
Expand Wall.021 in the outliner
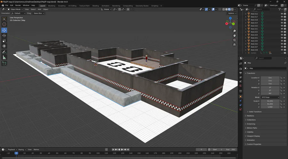(246, 29)
